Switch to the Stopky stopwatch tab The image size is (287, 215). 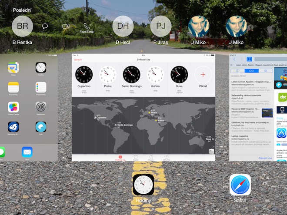tap(151, 158)
